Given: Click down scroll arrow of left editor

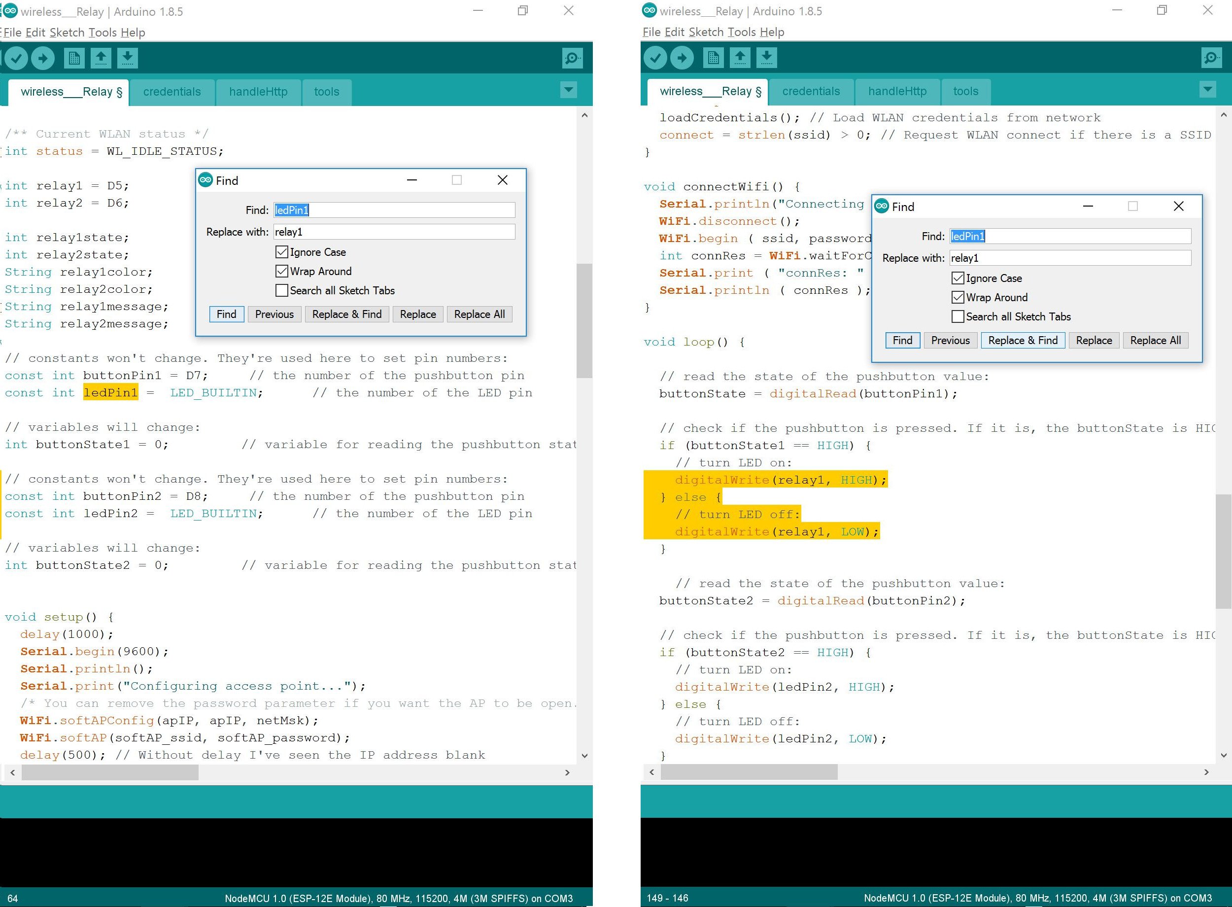Looking at the screenshot, I should tap(584, 756).
